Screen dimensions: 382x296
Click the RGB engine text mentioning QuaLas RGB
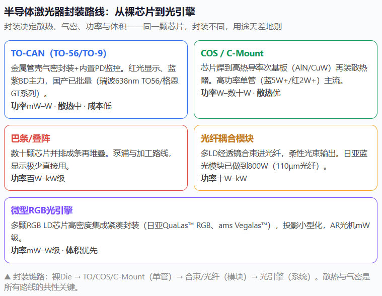(x=191, y=232)
